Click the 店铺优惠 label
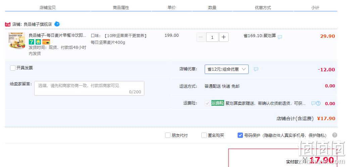This screenshot has width=348, height=167. click(188, 69)
